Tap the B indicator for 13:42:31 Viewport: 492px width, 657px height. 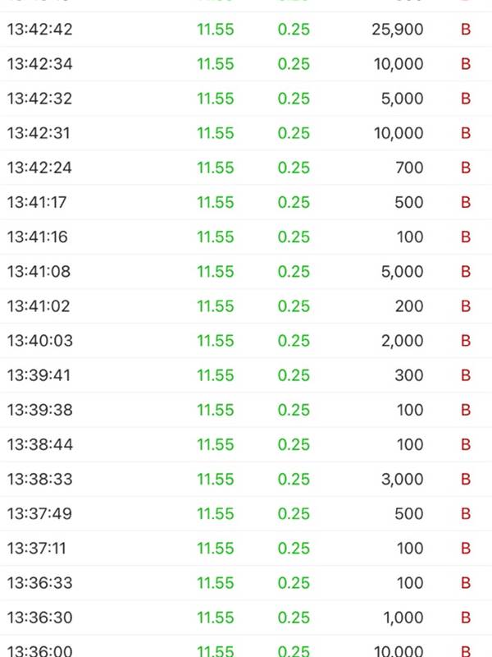coord(466,133)
